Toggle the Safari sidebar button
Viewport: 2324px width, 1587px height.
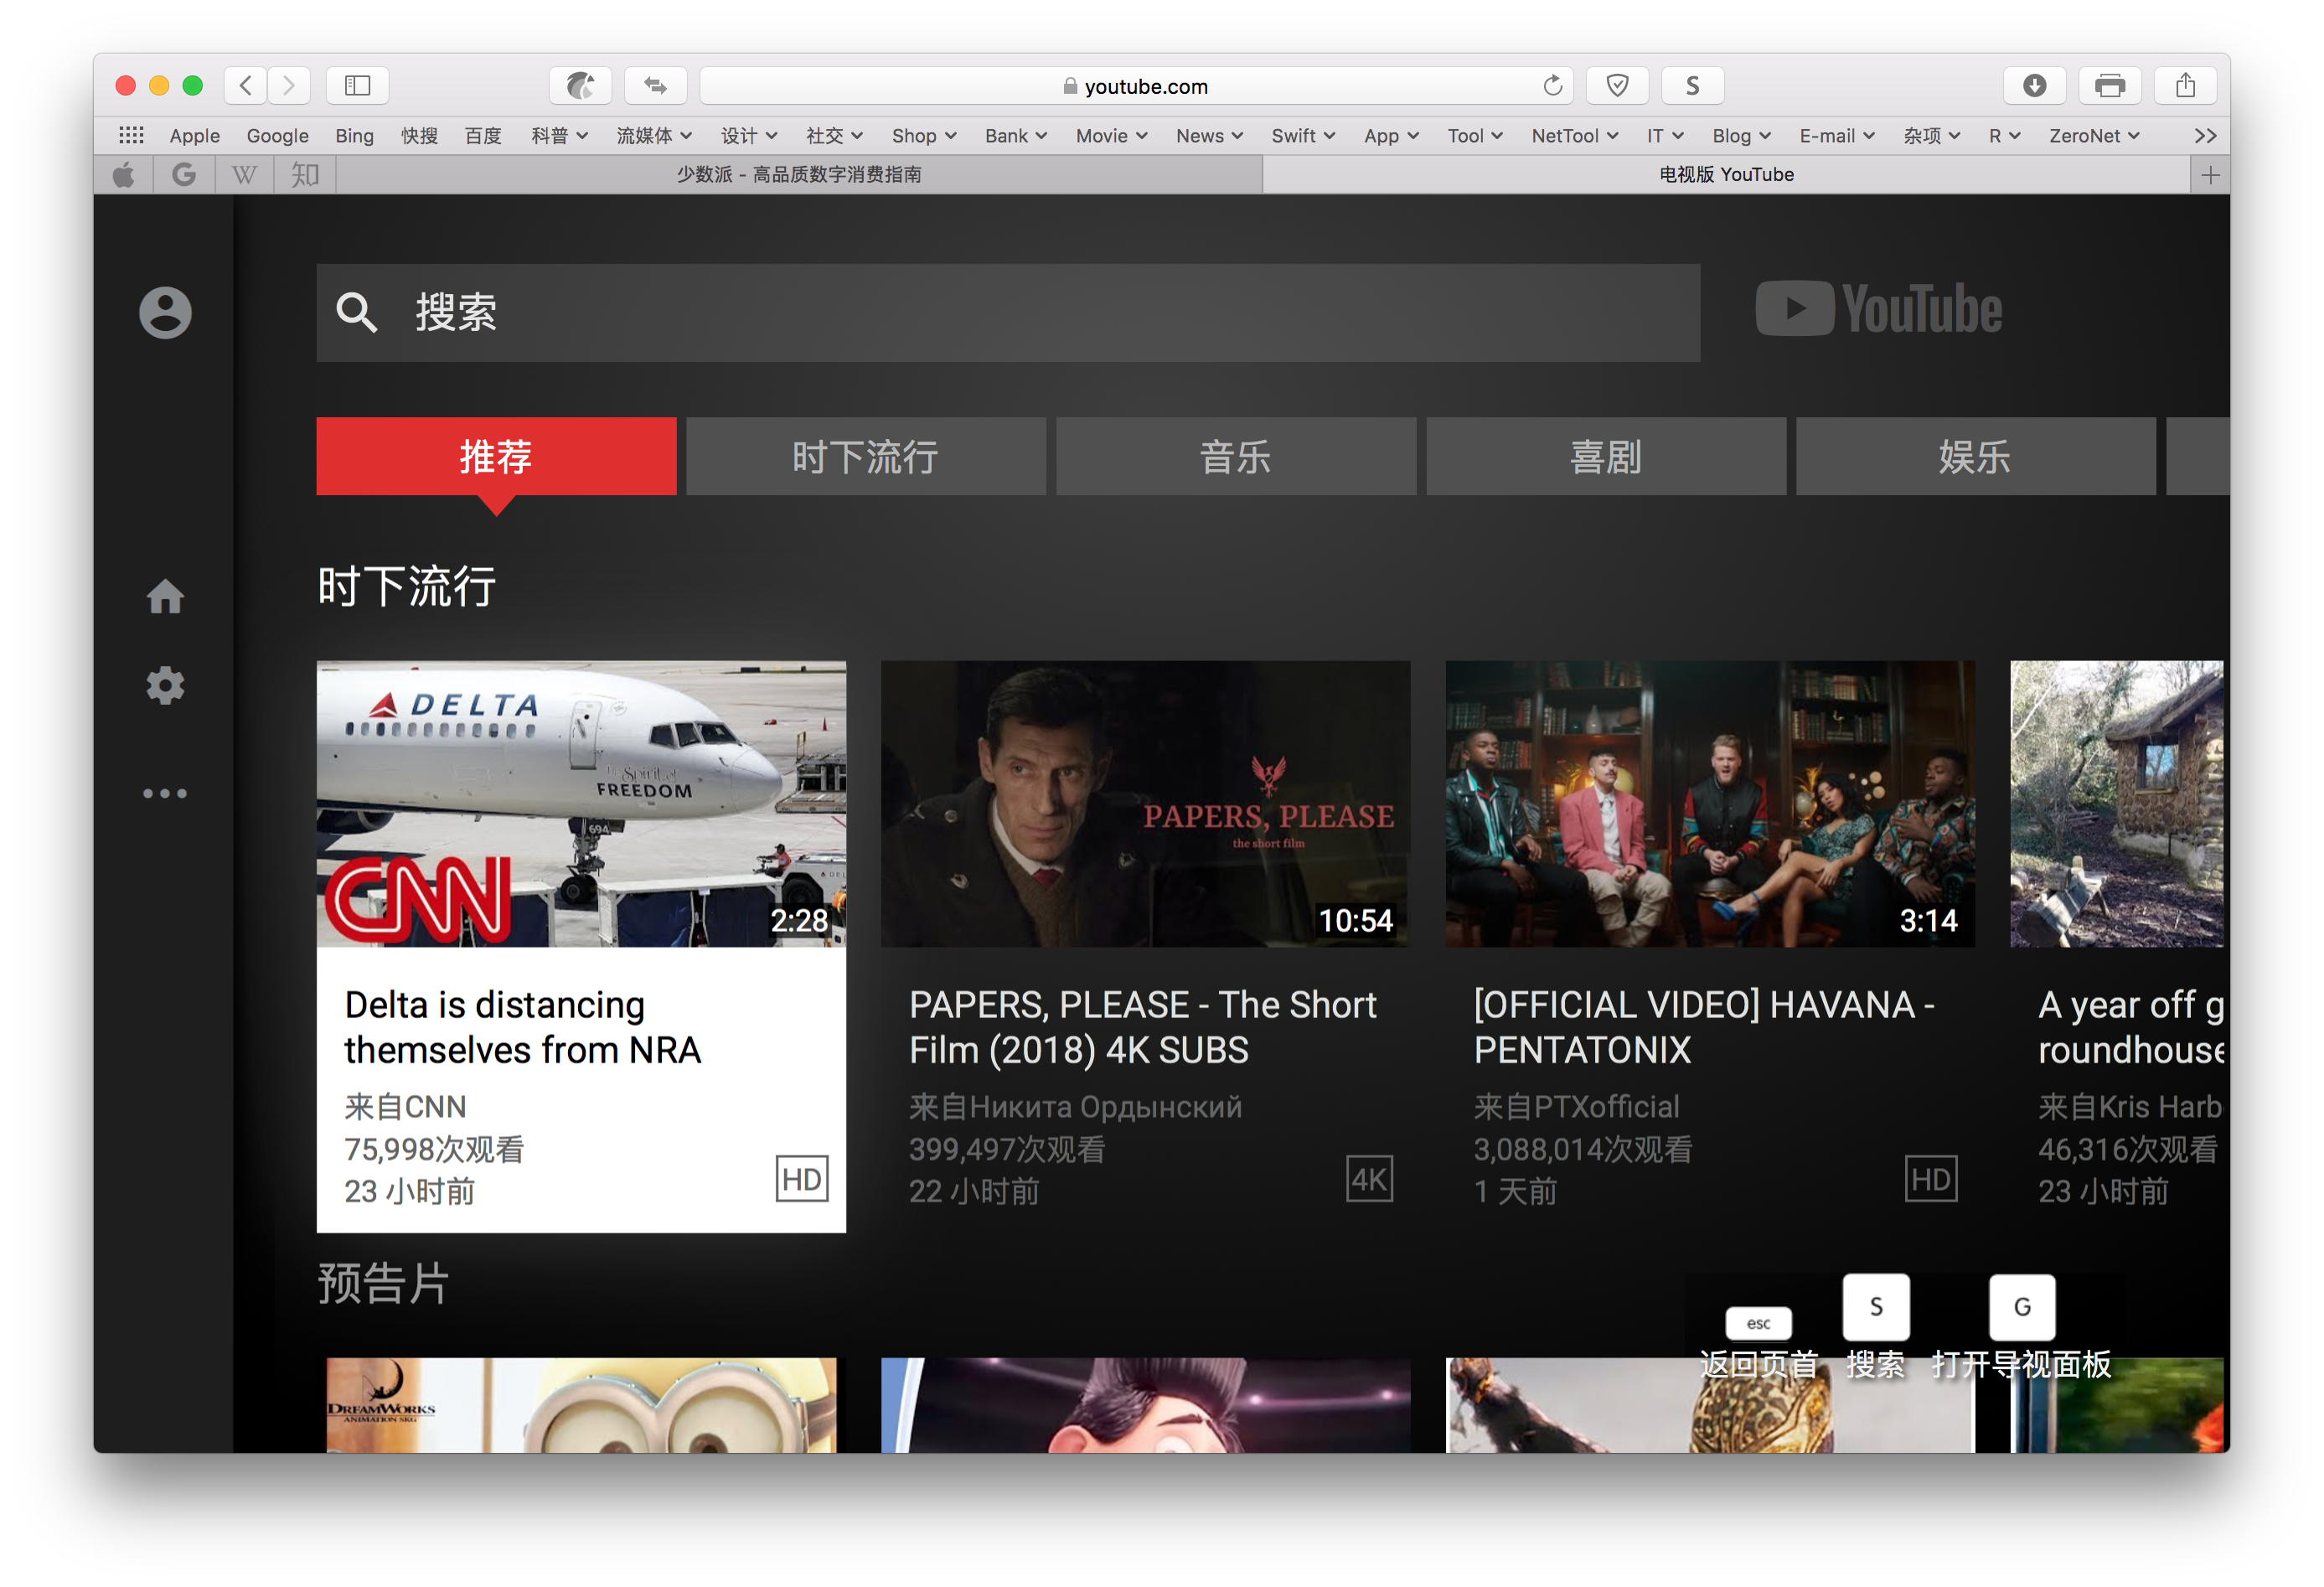pos(357,86)
